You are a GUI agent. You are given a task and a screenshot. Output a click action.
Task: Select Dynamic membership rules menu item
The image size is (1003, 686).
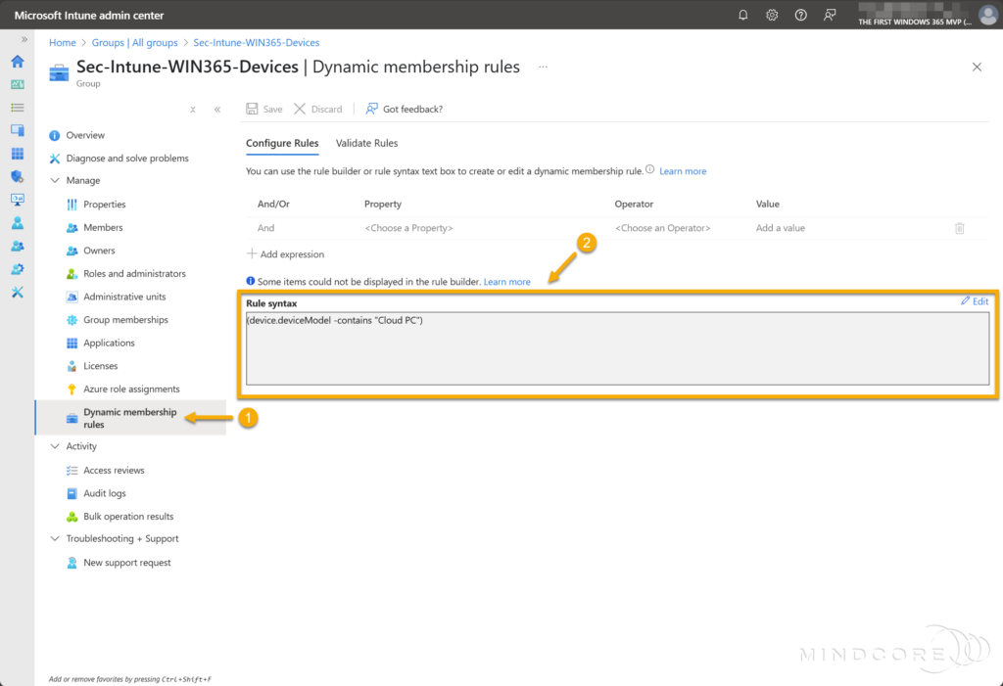131,418
